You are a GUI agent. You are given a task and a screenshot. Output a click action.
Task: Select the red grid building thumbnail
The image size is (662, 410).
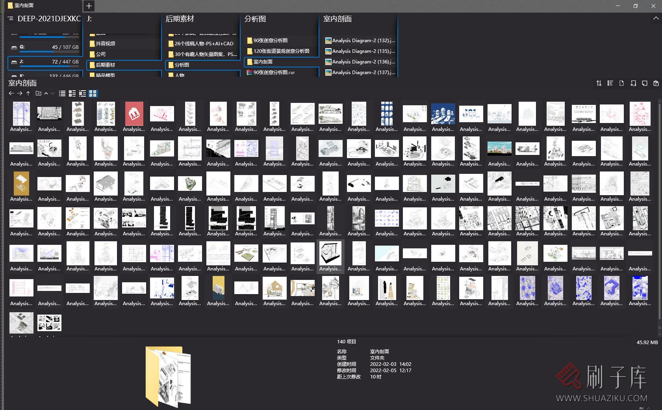(x=134, y=114)
